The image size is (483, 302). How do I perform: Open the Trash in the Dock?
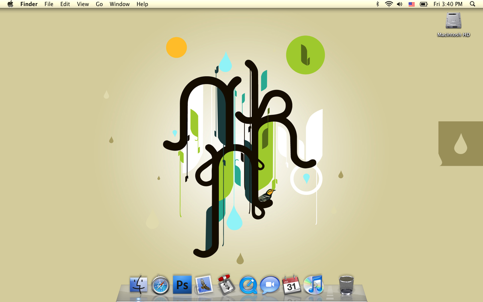coord(346,285)
